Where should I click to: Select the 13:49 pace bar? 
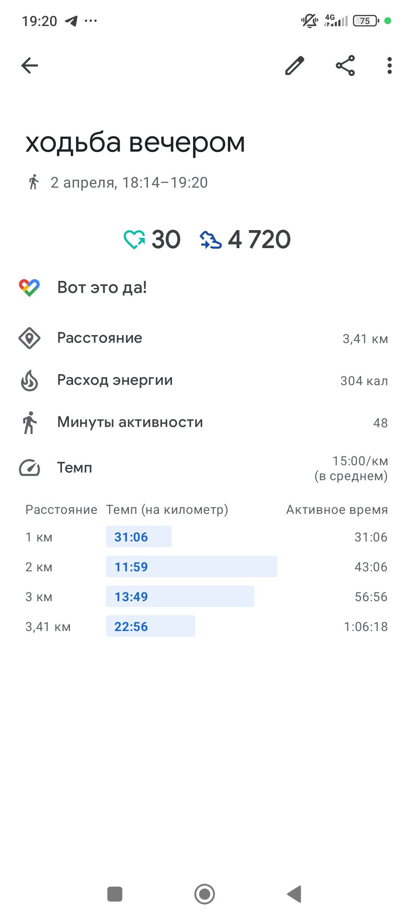coord(180,596)
